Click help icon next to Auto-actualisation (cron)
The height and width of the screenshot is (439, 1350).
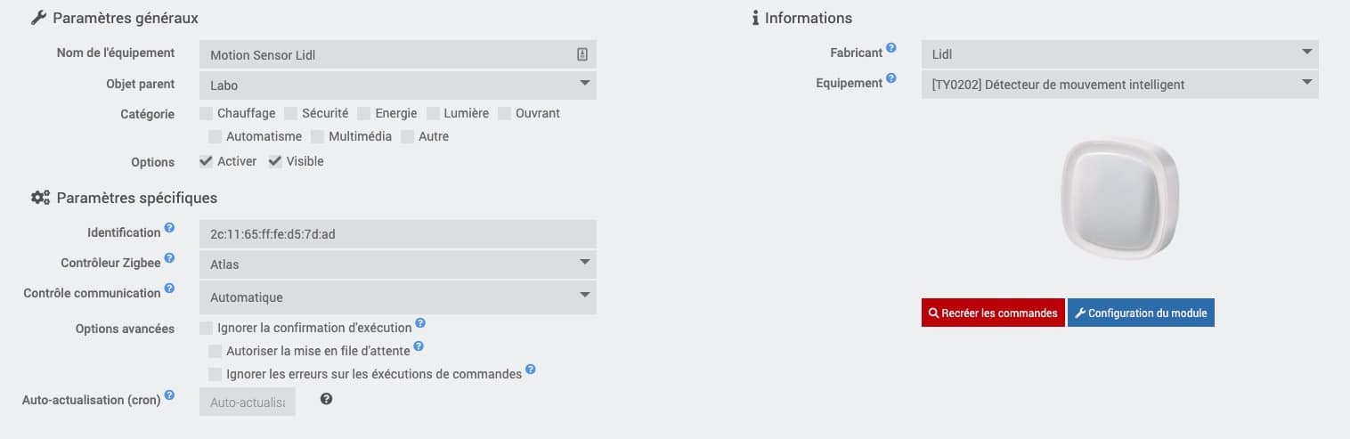tap(169, 395)
